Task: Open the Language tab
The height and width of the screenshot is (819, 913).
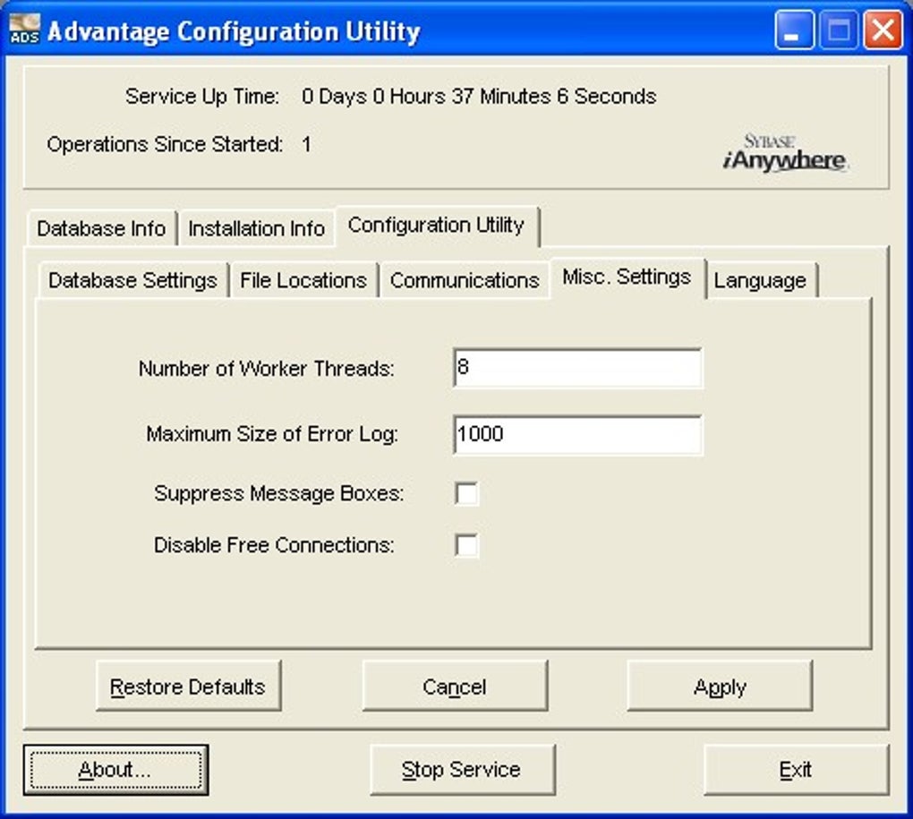Action: [x=762, y=280]
